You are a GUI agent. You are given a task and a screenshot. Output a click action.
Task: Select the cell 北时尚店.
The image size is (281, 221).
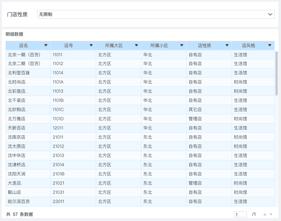tap(28, 82)
